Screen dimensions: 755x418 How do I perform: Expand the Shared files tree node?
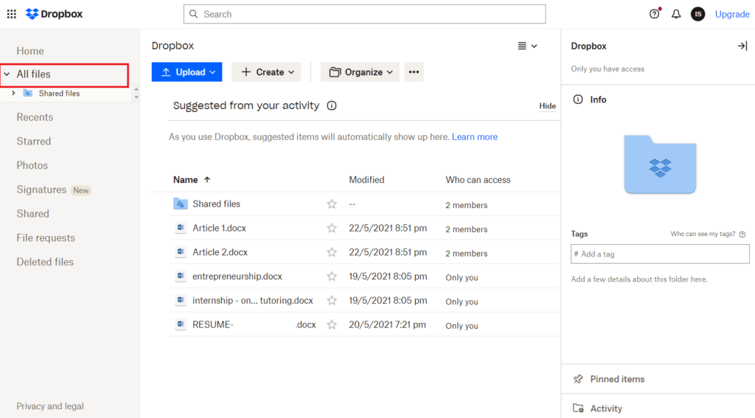pos(13,94)
